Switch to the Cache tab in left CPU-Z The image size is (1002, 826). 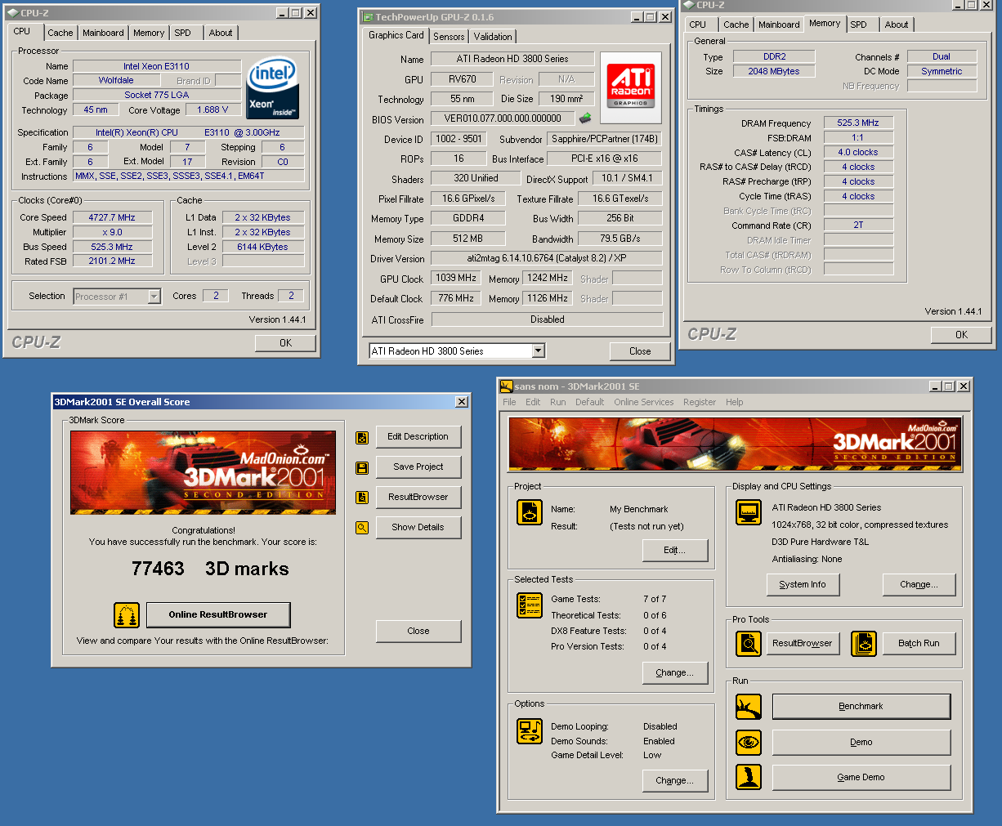tap(60, 33)
